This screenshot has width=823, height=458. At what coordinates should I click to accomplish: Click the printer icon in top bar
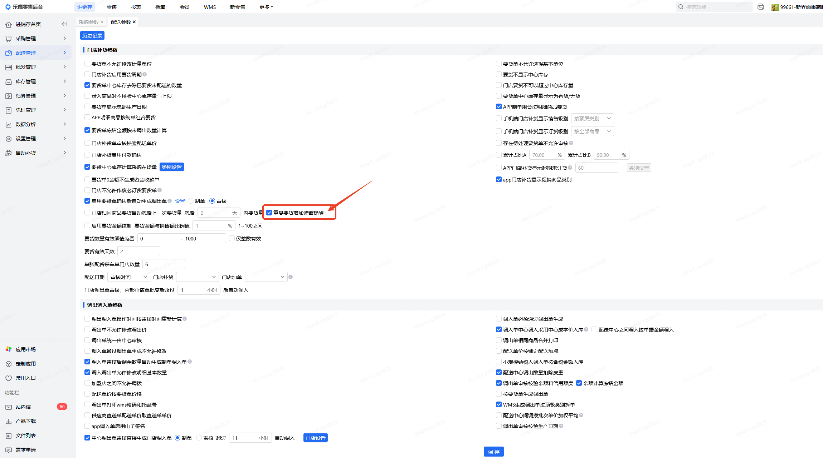[x=761, y=7]
